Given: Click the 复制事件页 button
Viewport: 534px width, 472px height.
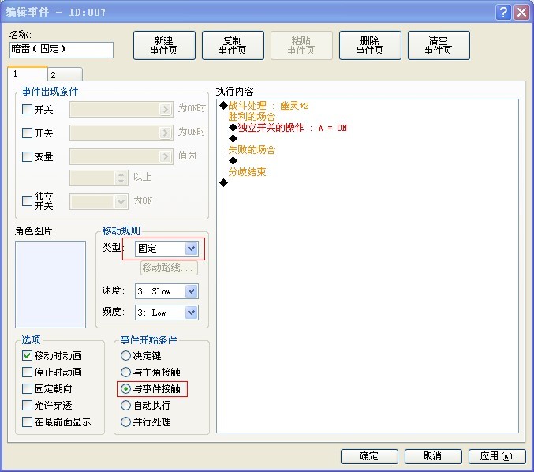Looking at the screenshot, I should (233, 45).
